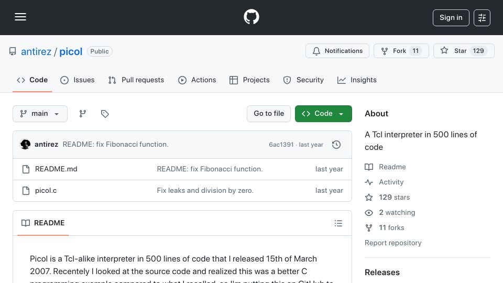This screenshot has width=503, height=283.
Task: Click 'A Tcl interpreter in 500 lines' description
Action: [421, 141]
